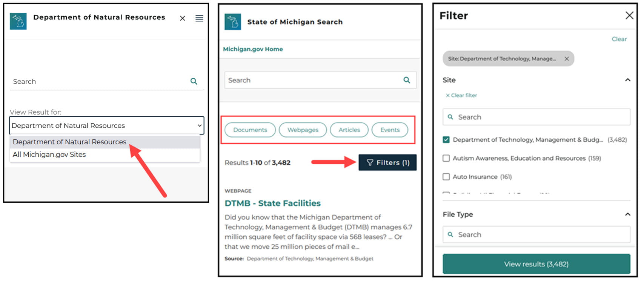Open the DTMB - State Facilities result
This screenshot has width=644, height=283.
point(273,203)
